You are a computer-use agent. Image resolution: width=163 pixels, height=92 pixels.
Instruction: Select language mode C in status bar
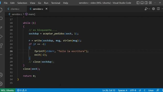[x=145, y=90]
